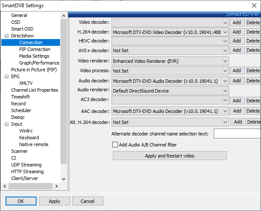This screenshot has height=211, width=261.
Task: Click Add next to Video process
Action: 237,70
